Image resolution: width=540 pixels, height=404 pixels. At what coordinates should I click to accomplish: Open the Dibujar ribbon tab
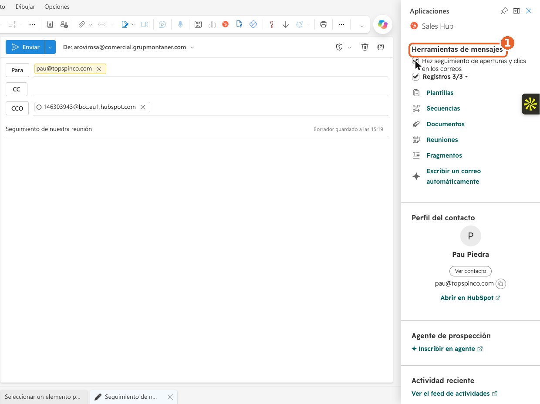tap(25, 7)
